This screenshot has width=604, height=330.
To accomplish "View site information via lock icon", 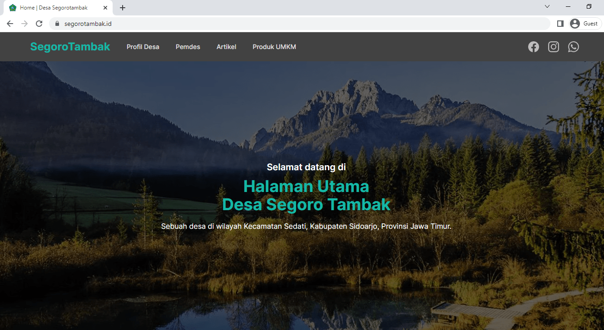I will (x=57, y=24).
